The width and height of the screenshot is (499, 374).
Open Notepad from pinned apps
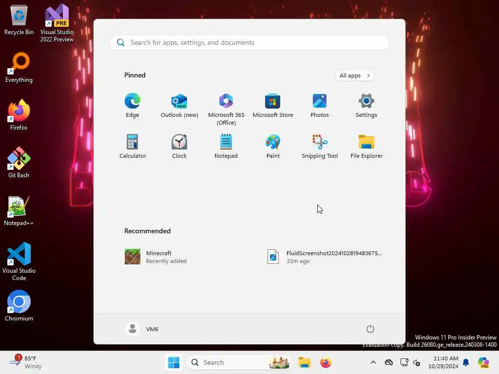(x=226, y=146)
